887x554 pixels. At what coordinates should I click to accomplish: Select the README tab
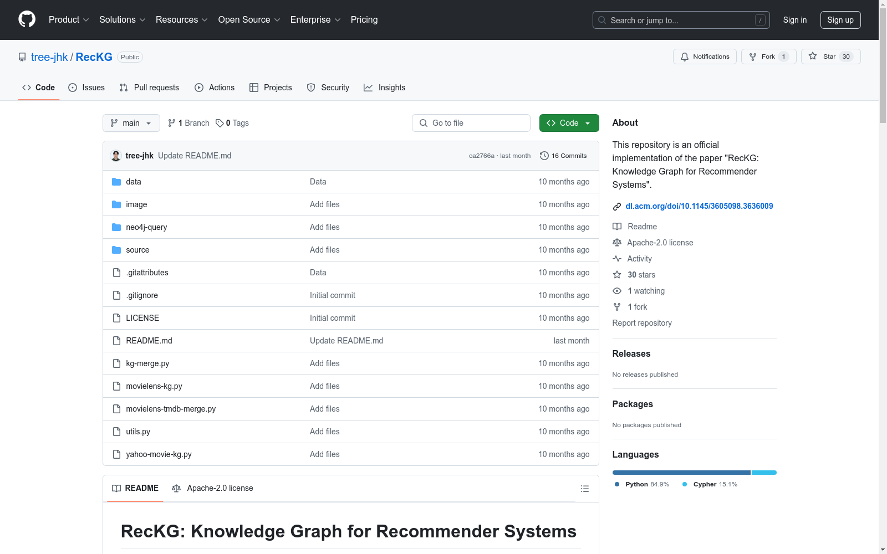point(135,488)
